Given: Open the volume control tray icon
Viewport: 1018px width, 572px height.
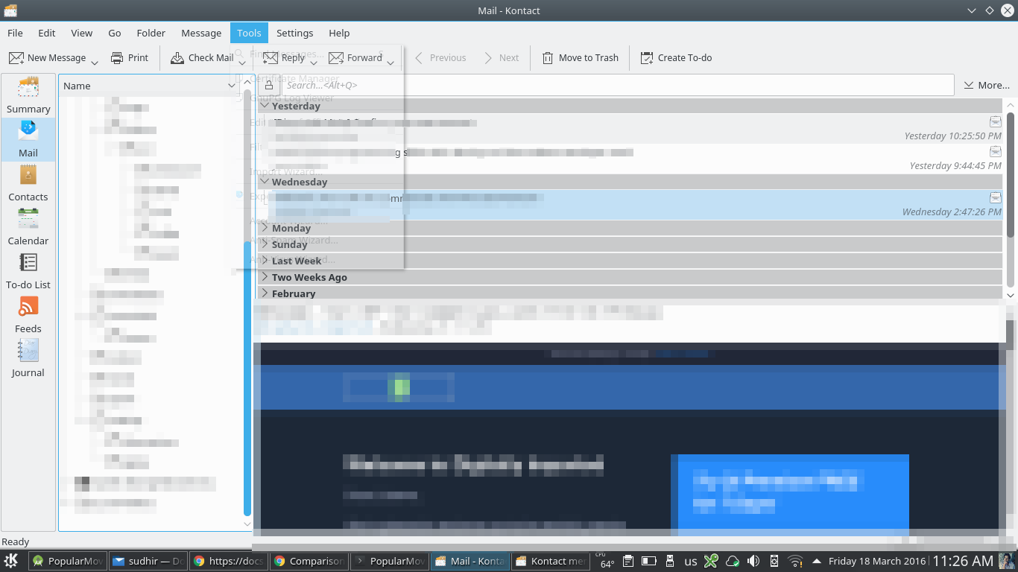Looking at the screenshot, I should pos(753,561).
